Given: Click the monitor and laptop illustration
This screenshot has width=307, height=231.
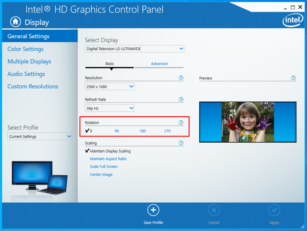Looking at the screenshot, I should [x=40, y=178].
